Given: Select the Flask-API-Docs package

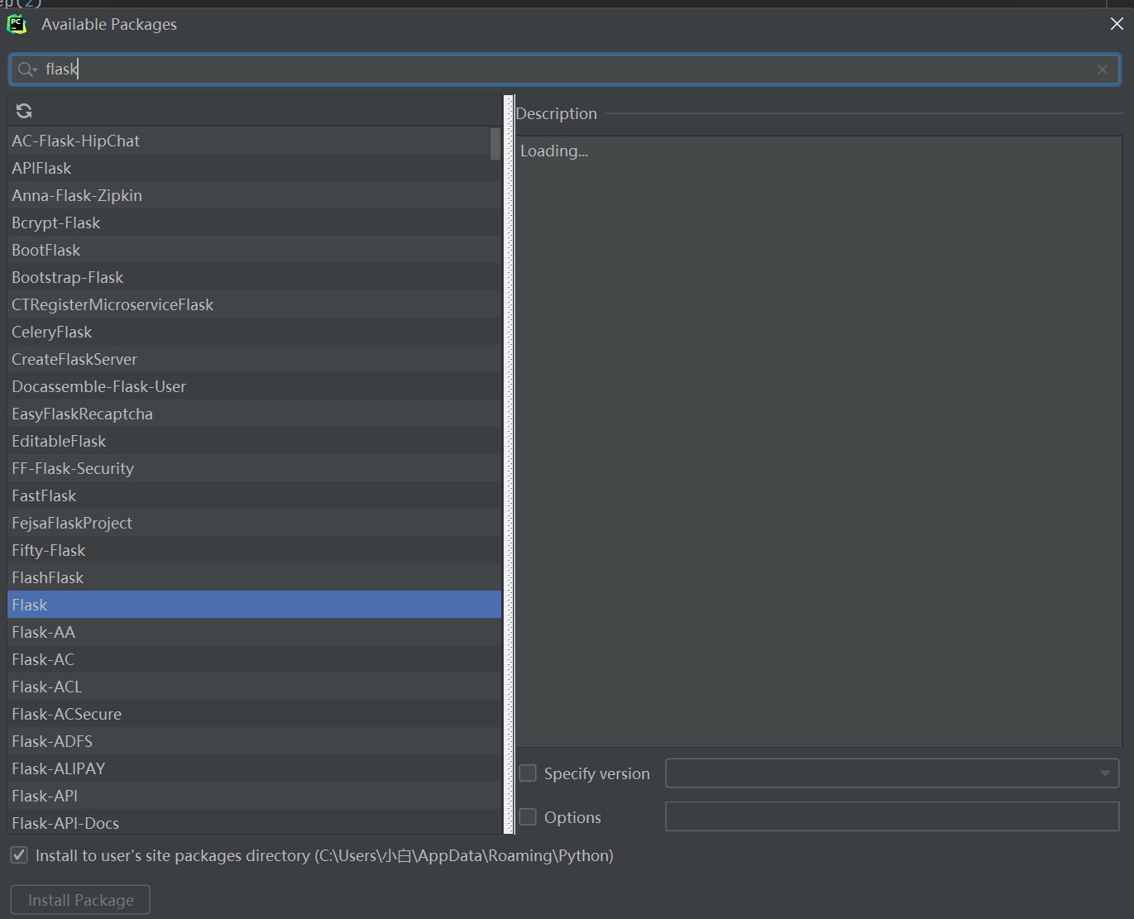Looking at the screenshot, I should pyautogui.click(x=254, y=822).
